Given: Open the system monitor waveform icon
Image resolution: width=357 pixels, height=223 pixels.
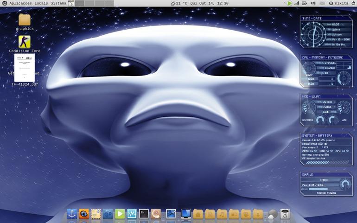Looking at the screenshot, I should pyautogui.click(x=132, y=214).
